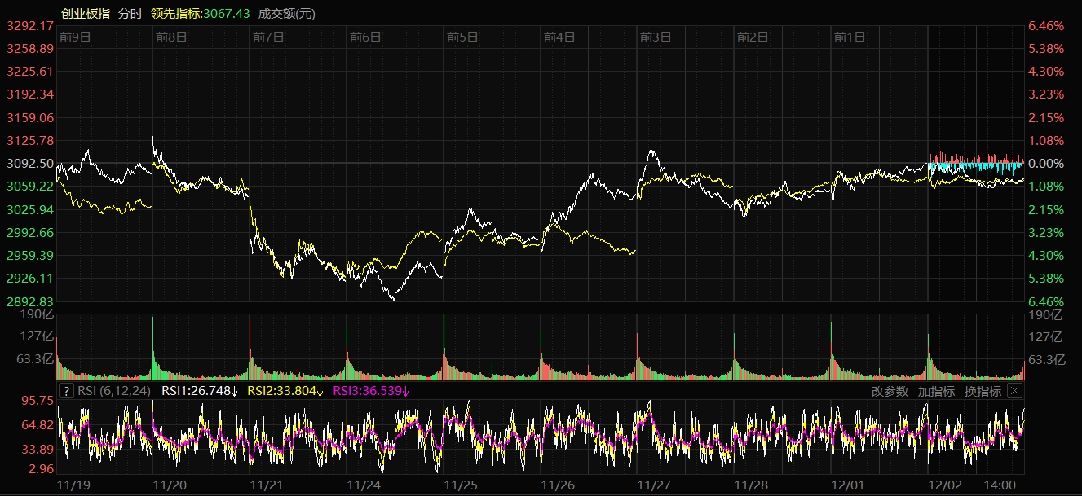Close the RSI indicator panel

point(1014,391)
